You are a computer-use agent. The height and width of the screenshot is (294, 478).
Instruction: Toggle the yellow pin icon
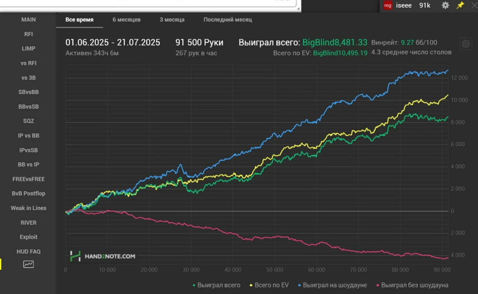(x=460, y=5)
